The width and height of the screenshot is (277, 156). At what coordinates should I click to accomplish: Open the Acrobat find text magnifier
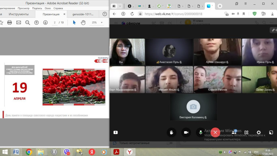click(x=28, y=23)
